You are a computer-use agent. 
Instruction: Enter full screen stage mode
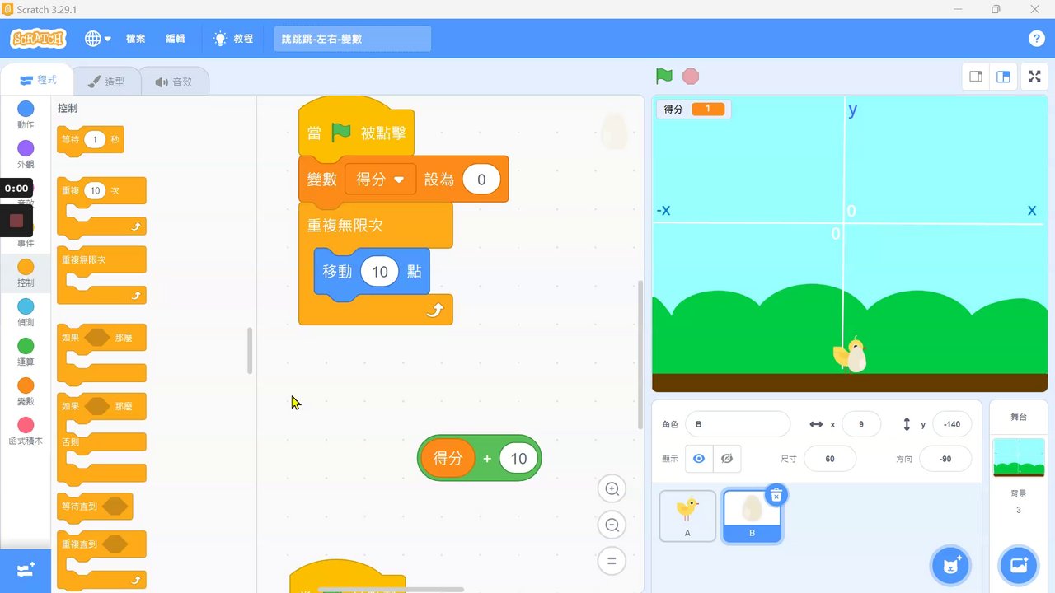[1034, 77]
